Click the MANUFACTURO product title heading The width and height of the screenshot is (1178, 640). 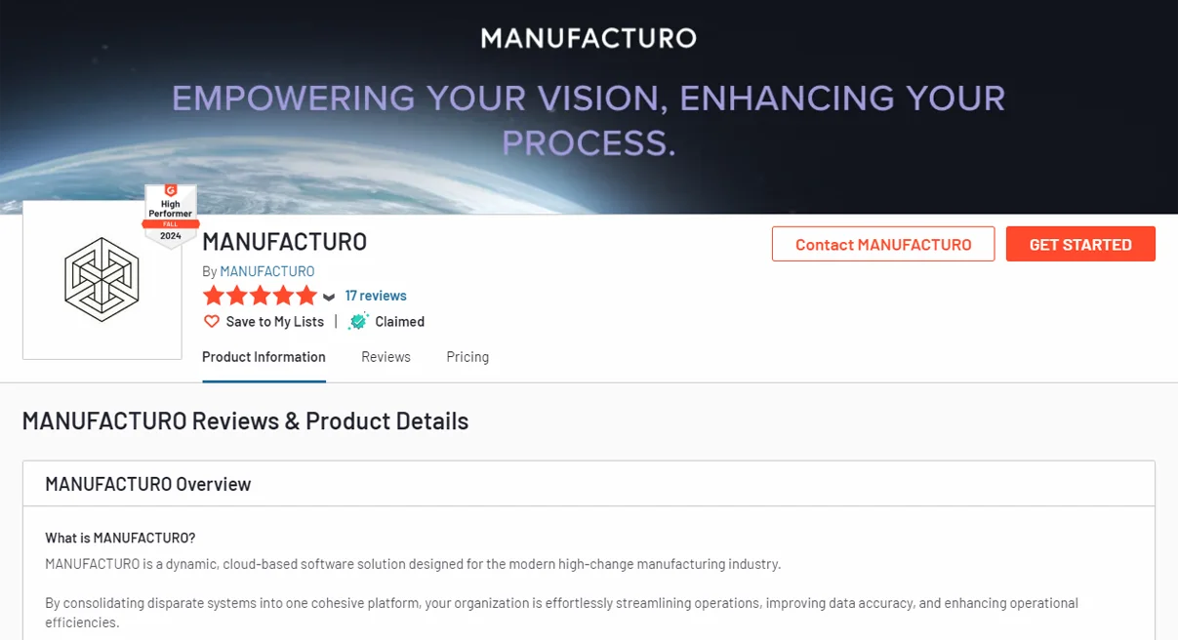(284, 242)
